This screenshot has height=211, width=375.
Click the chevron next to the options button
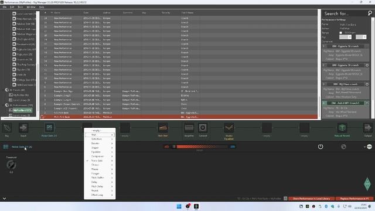364,147
